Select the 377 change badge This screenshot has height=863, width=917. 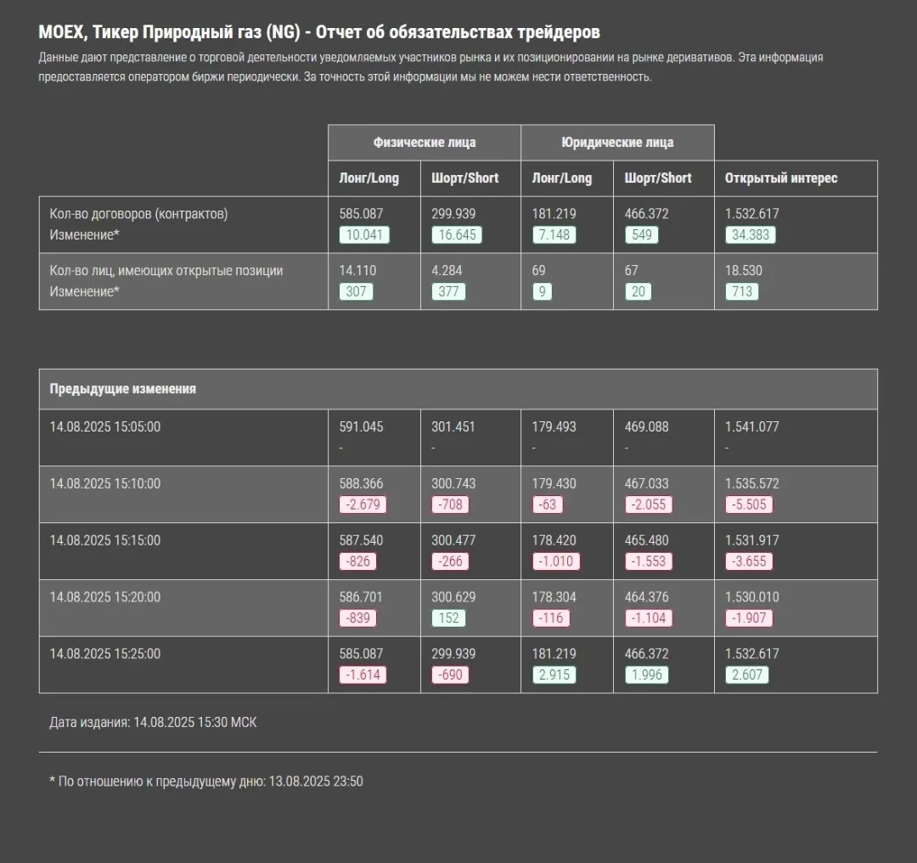point(448,291)
